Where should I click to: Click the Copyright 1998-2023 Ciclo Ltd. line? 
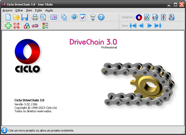[x=36, y=108]
